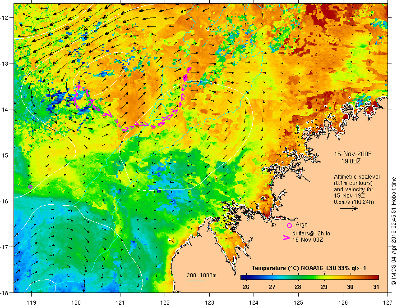The height and width of the screenshot is (306, 397).
Task: Click the '121' longitude axis label
Action: point(120,302)
